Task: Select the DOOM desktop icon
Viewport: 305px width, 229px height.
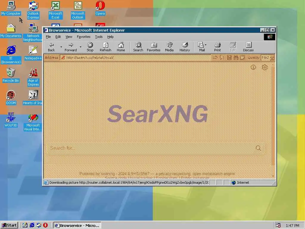Action: (x=11, y=98)
